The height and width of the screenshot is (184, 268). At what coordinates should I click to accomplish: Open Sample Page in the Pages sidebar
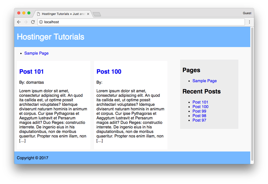coord(205,81)
